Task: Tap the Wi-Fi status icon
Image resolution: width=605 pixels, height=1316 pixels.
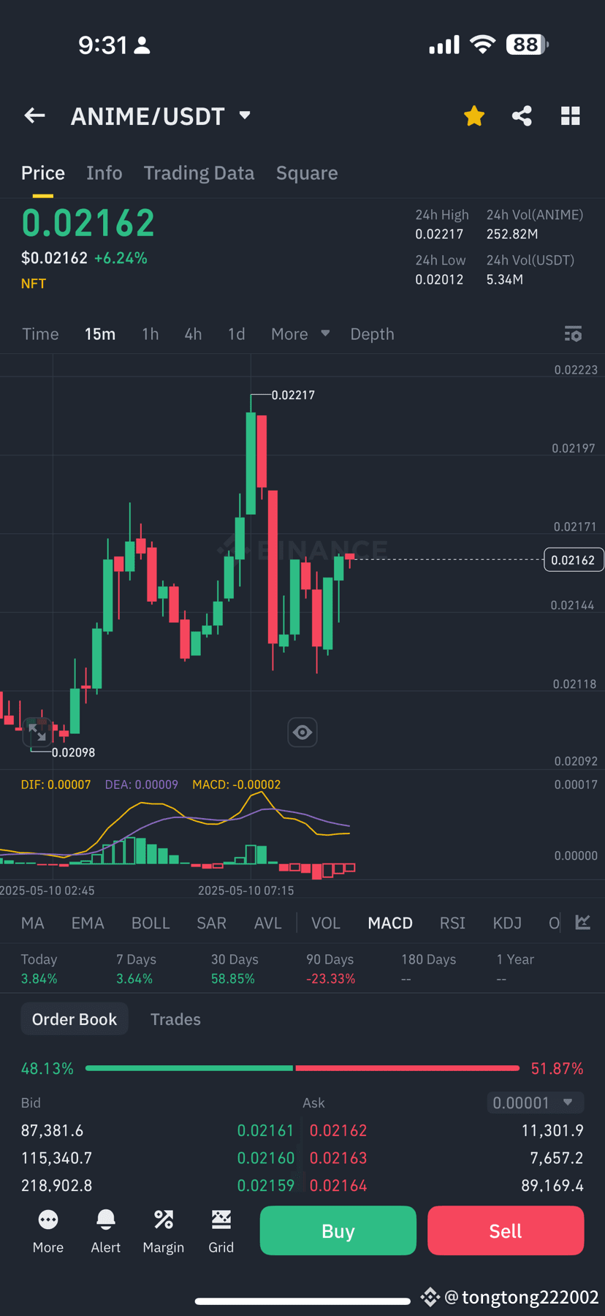Action: point(482,45)
